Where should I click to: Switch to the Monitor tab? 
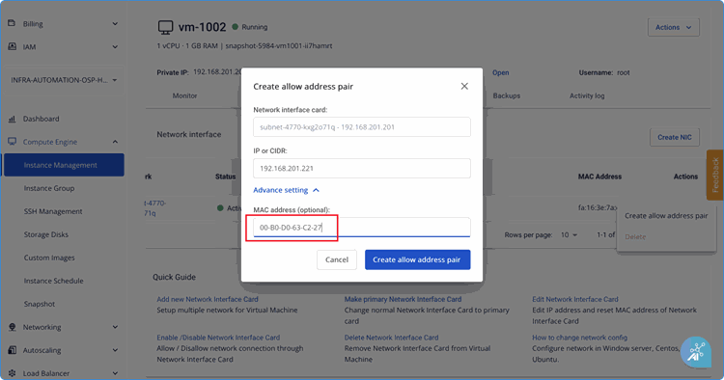(184, 95)
